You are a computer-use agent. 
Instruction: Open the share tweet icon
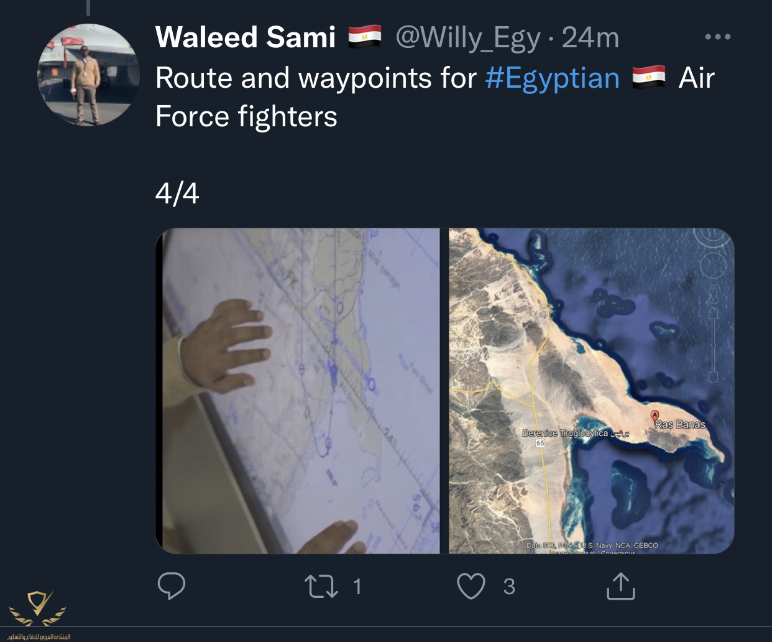[620, 586]
